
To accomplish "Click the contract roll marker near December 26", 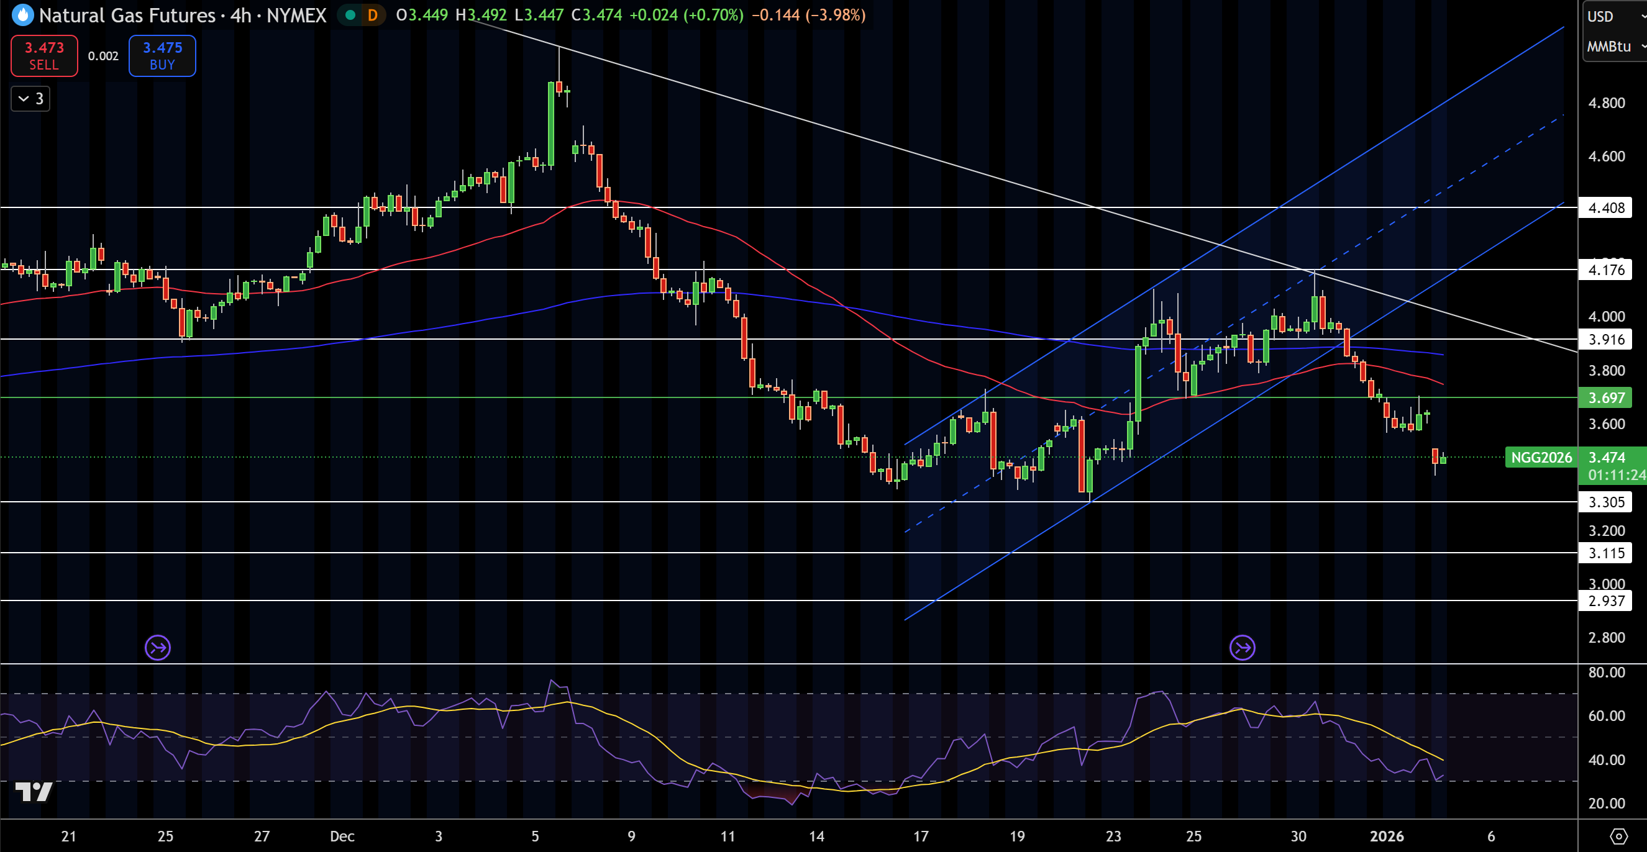I will (1242, 648).
